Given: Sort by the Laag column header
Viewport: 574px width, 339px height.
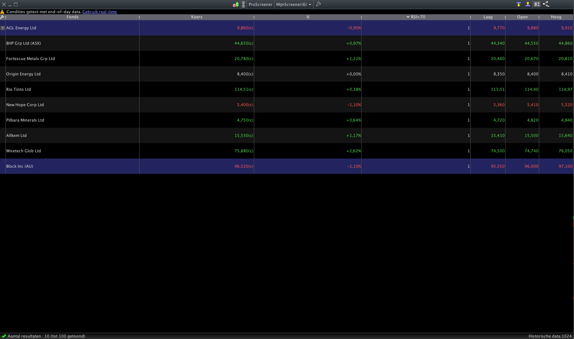Looking at the screenshot, I should tap(488, 17).
